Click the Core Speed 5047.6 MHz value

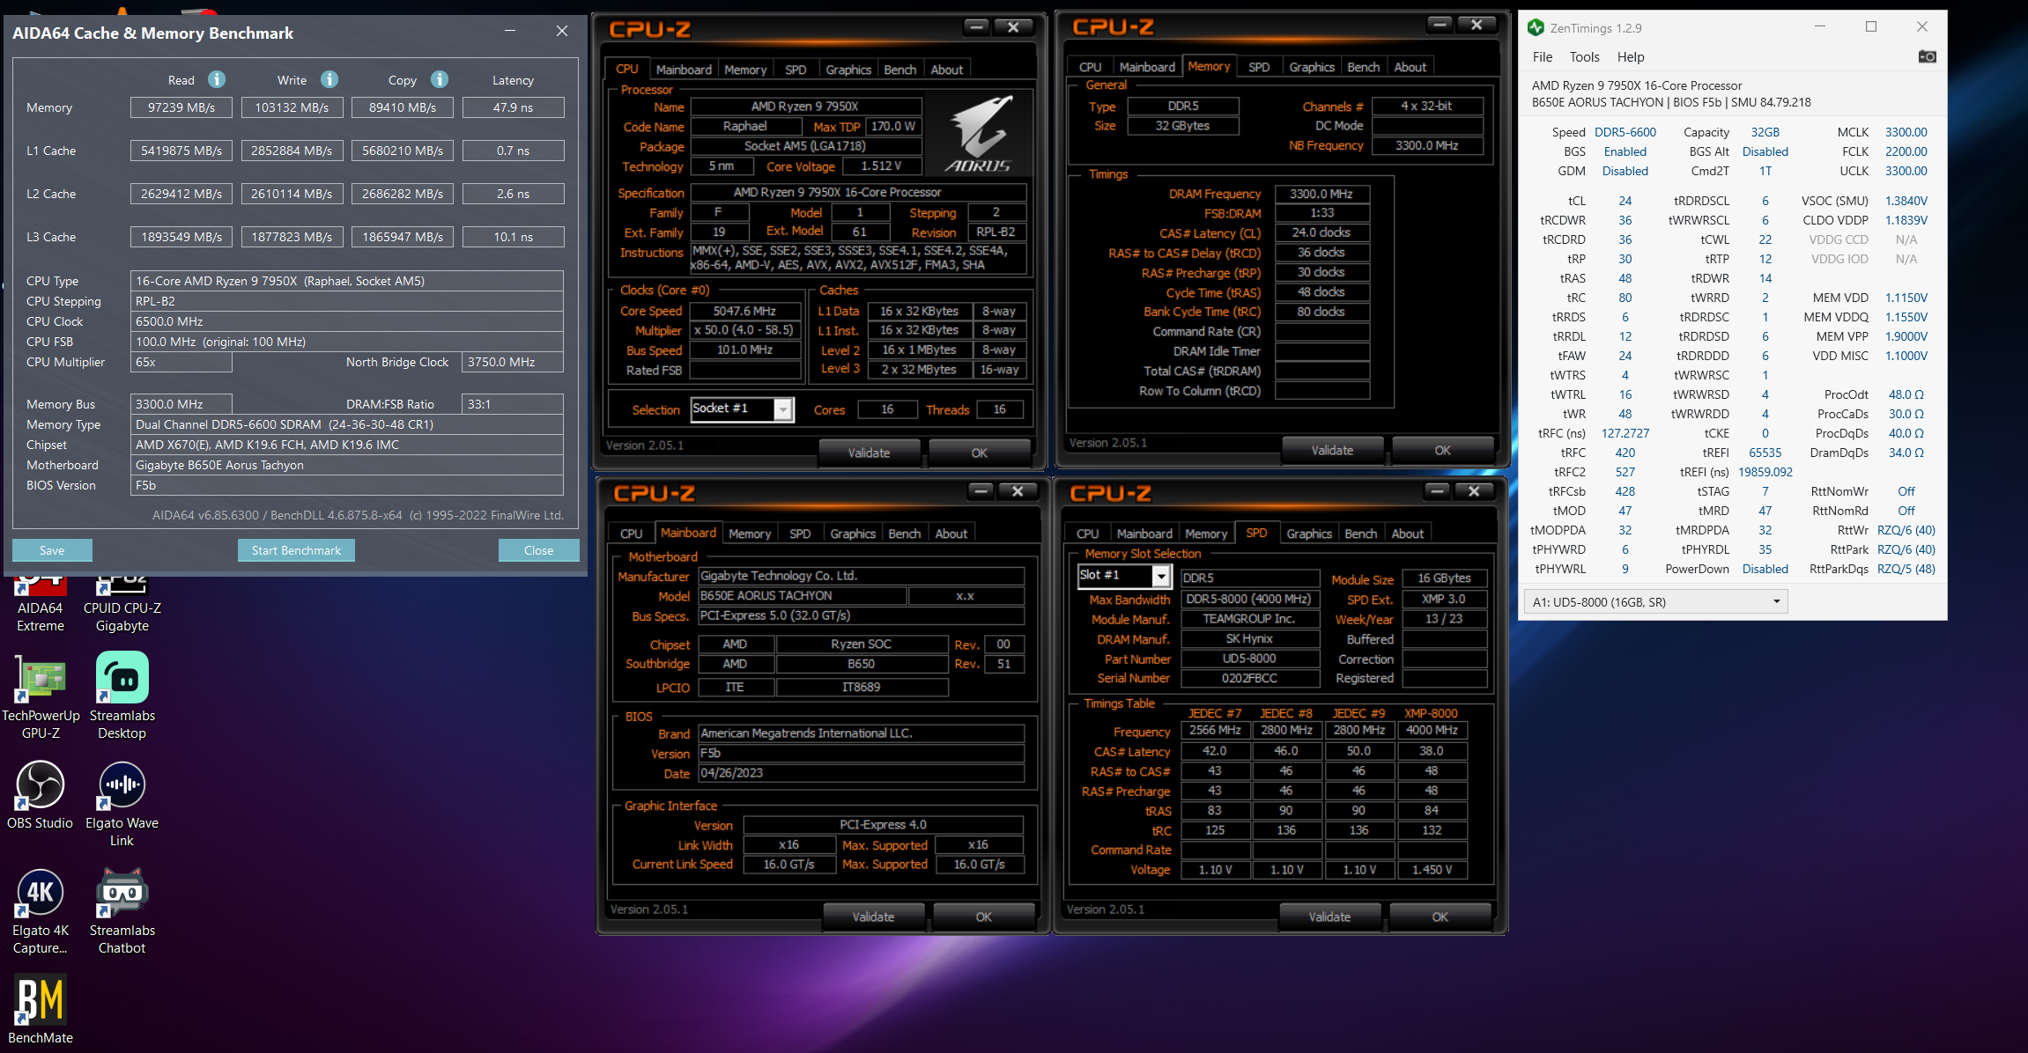[x=744, y=311]
